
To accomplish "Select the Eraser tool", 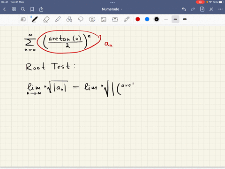I will pos(46,19).
